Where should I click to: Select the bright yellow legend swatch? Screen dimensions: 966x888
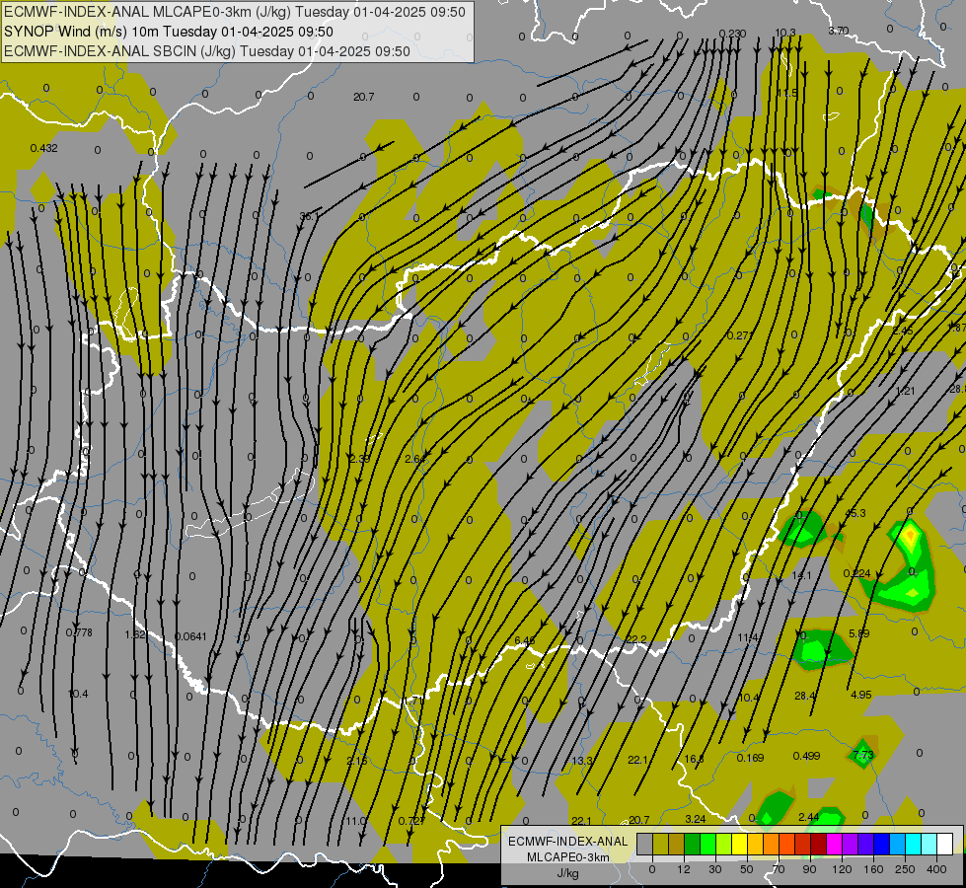739,844
